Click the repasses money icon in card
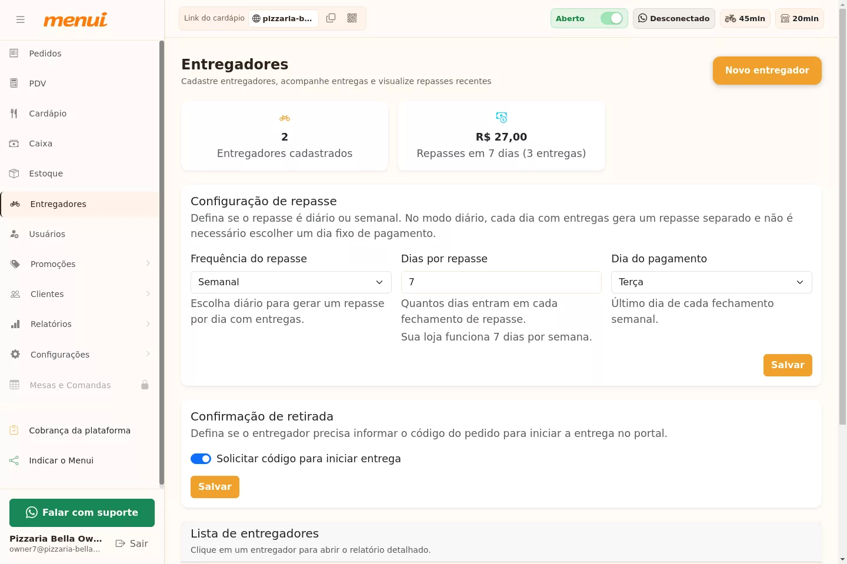Image resolution: width=847 pixels, height=564 pixels. point(502,118)
